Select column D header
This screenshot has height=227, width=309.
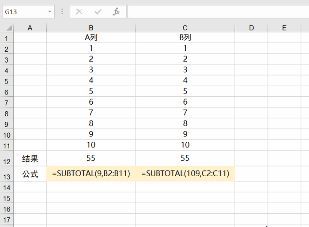click(x=251, y=28)
